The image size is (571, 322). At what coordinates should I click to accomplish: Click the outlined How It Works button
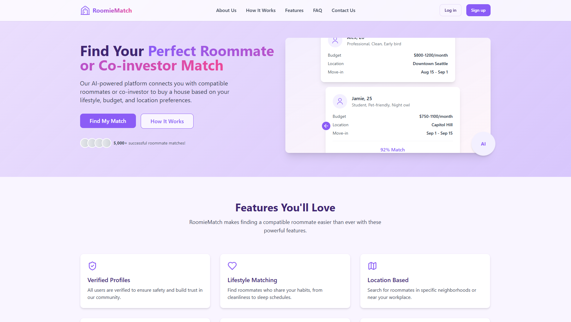pos(167,121)
